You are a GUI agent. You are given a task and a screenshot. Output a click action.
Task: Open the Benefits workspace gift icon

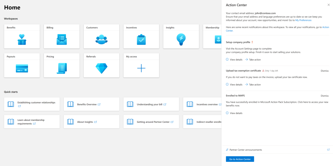coord(22,39)
